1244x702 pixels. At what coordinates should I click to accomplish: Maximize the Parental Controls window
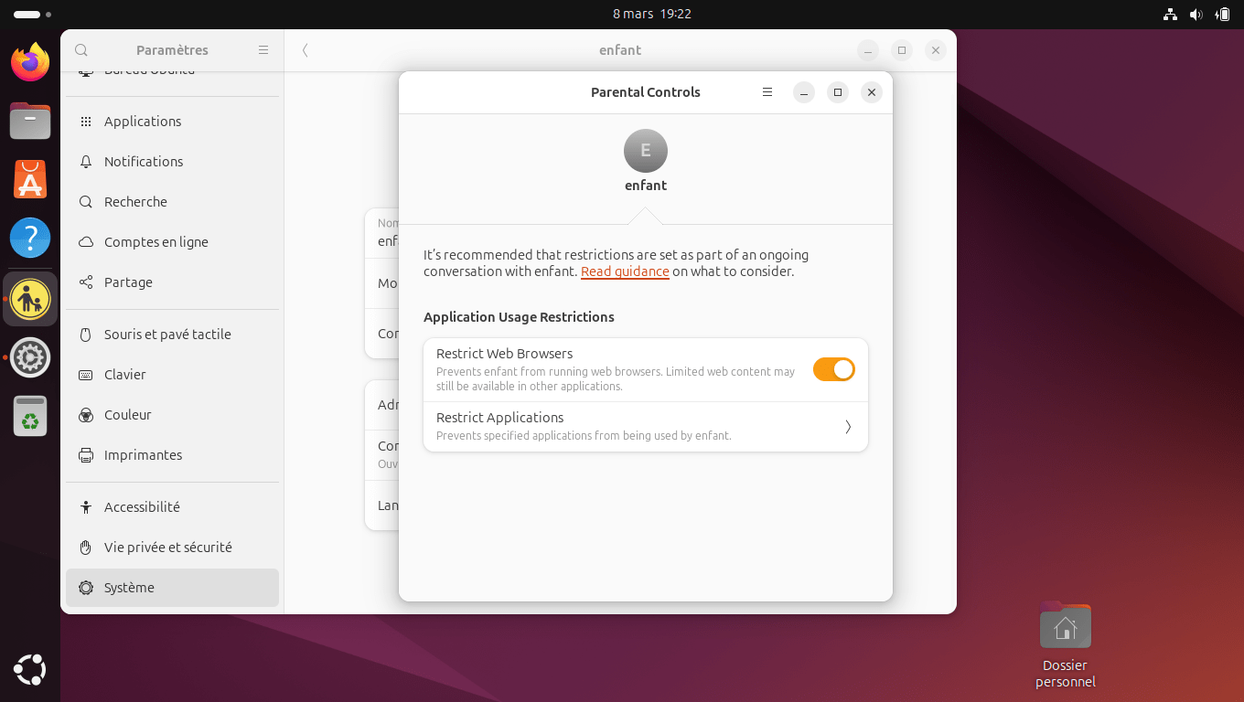tap(837, 92)
